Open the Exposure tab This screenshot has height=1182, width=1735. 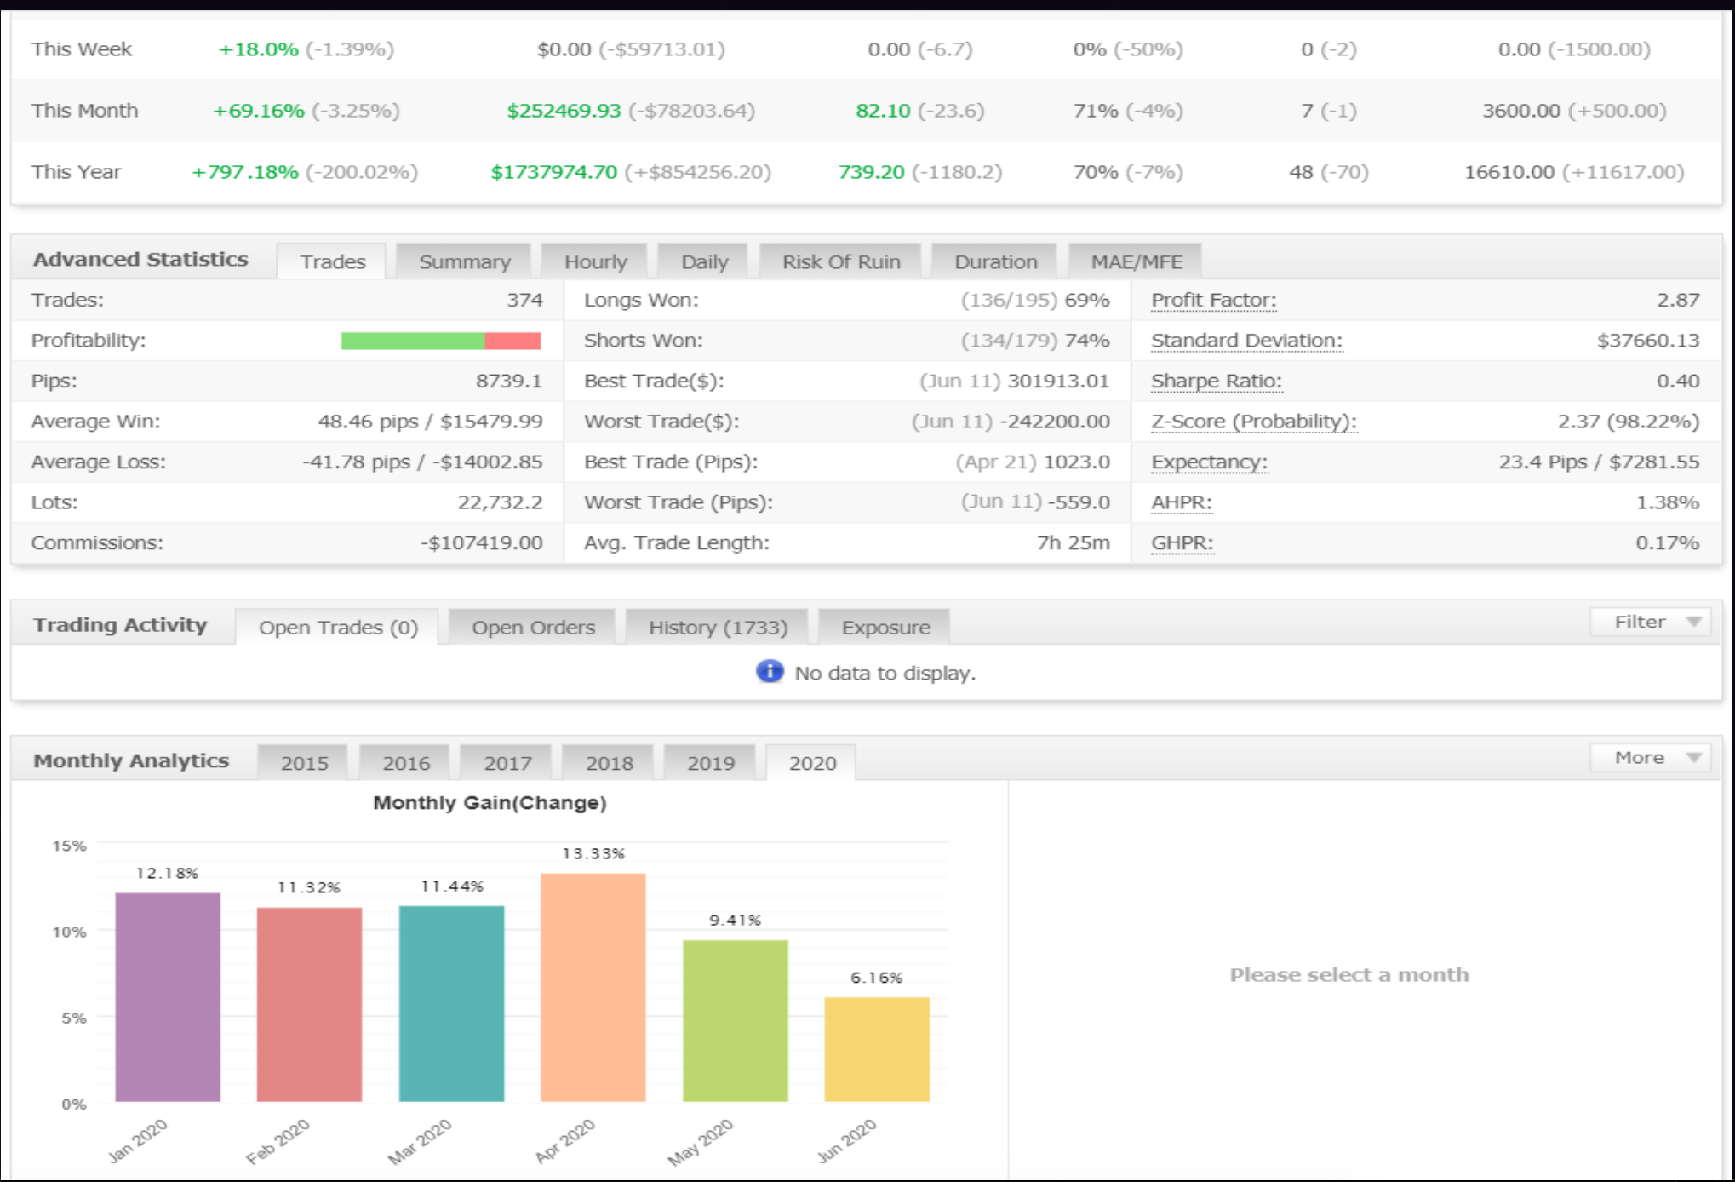point(885,627)
